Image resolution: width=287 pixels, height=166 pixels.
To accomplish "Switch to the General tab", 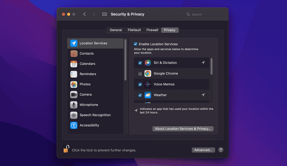I will (x=116, y=30).
